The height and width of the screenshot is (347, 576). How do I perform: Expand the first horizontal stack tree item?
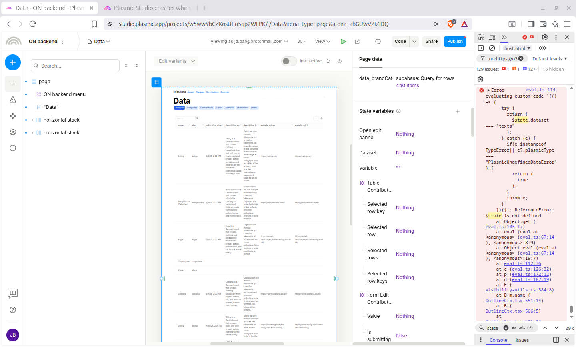pos(32,120)
